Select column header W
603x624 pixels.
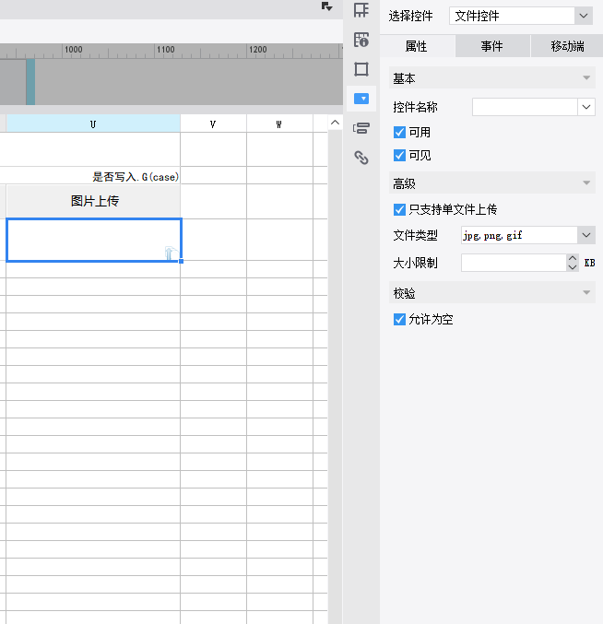pyautogui.click(x=279, y=124)
